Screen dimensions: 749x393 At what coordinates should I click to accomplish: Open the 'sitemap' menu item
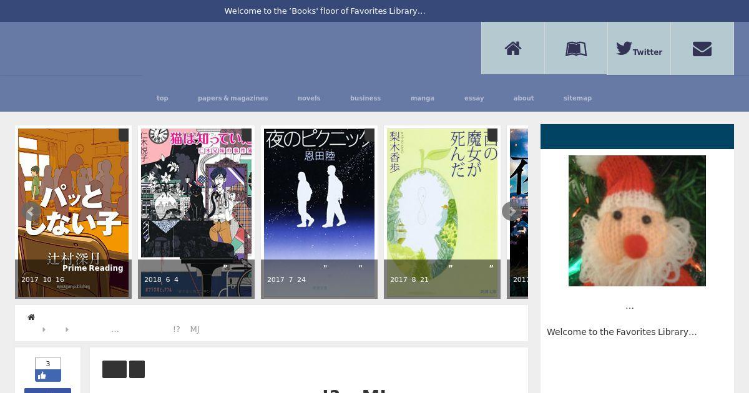[577, 98]
